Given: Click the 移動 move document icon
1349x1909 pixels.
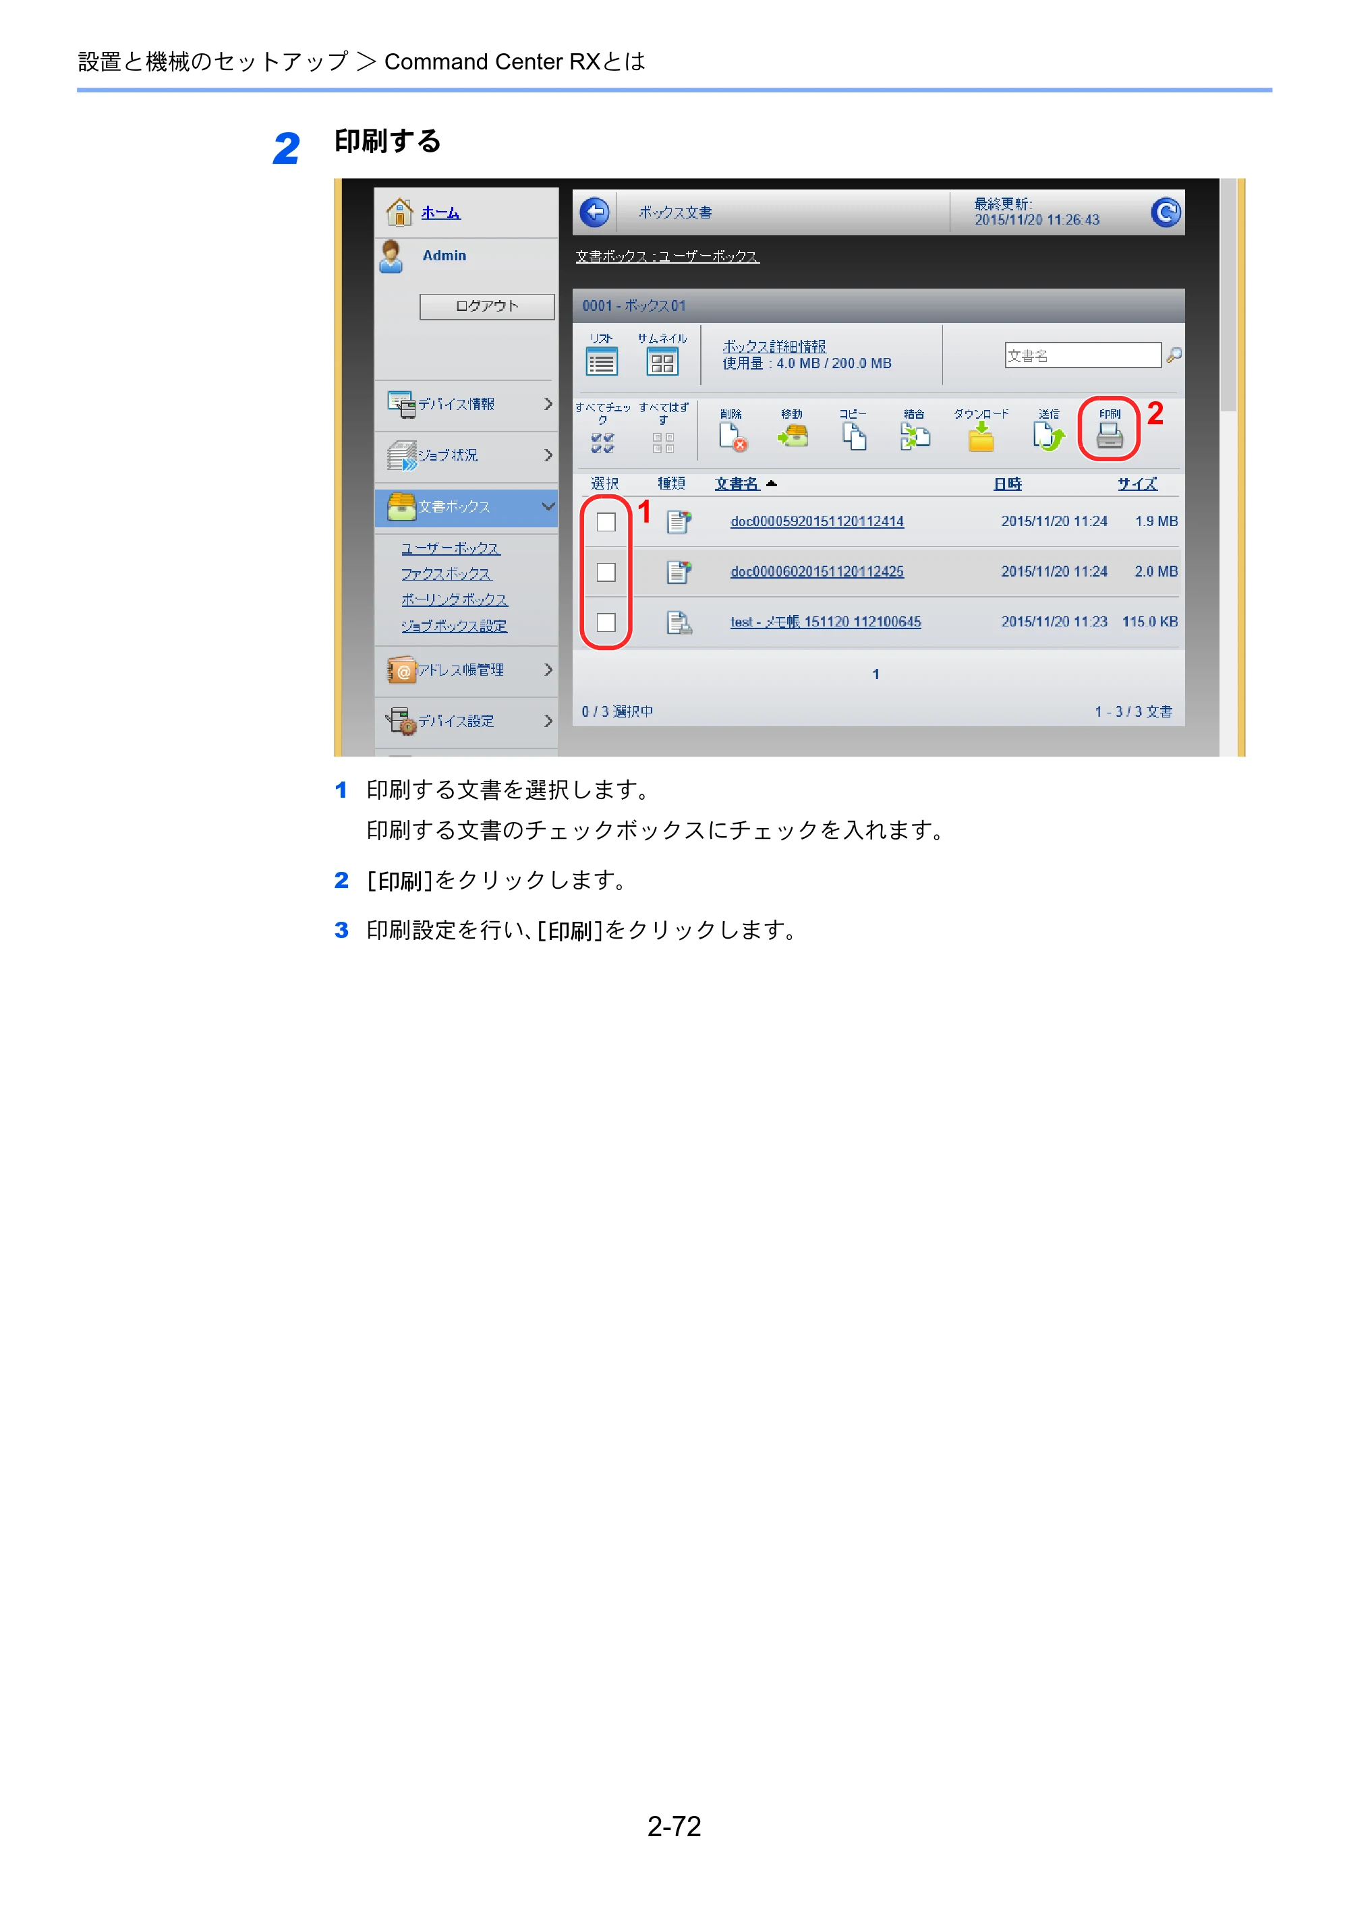Looking at the screenshot, I should click(793, 436).
